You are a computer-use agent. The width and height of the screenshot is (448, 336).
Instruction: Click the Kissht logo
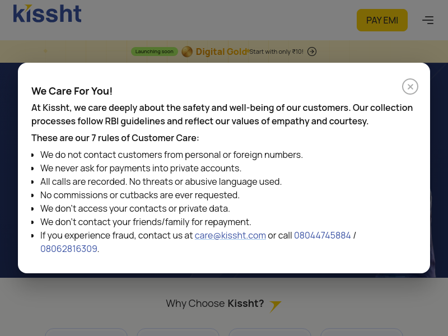pos(48,13)
